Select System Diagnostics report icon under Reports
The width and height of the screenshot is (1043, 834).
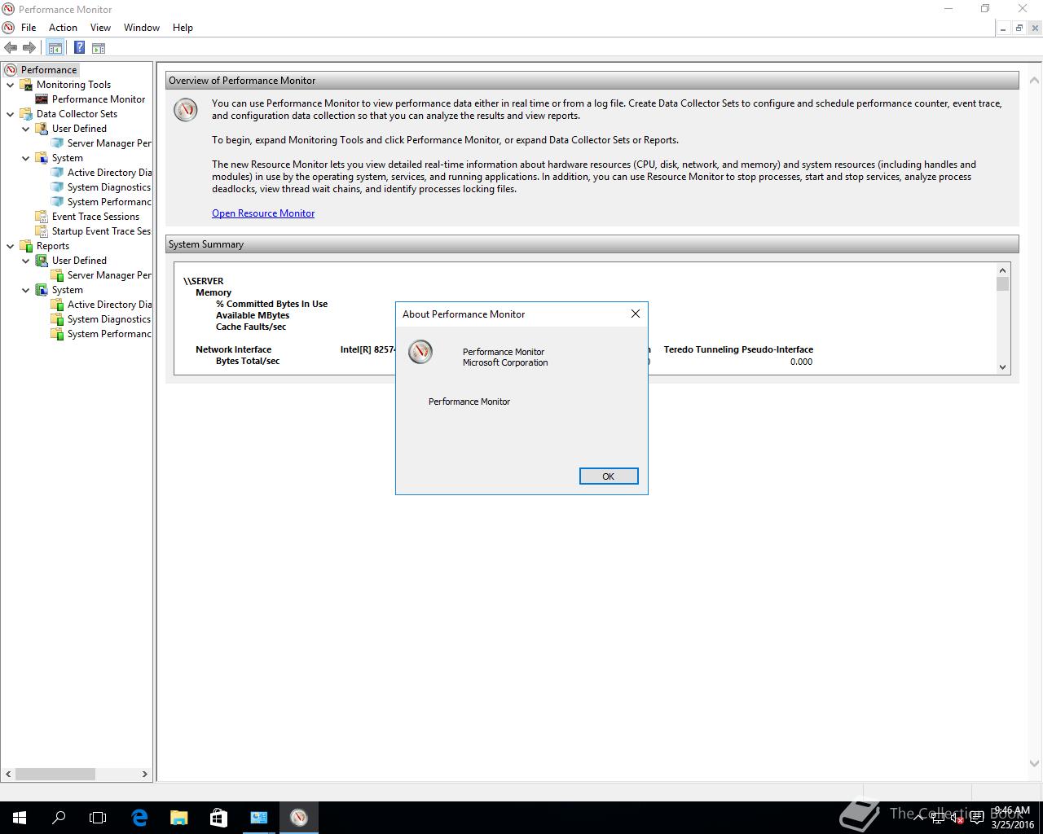pyautogui.click(x=57, y=319)
